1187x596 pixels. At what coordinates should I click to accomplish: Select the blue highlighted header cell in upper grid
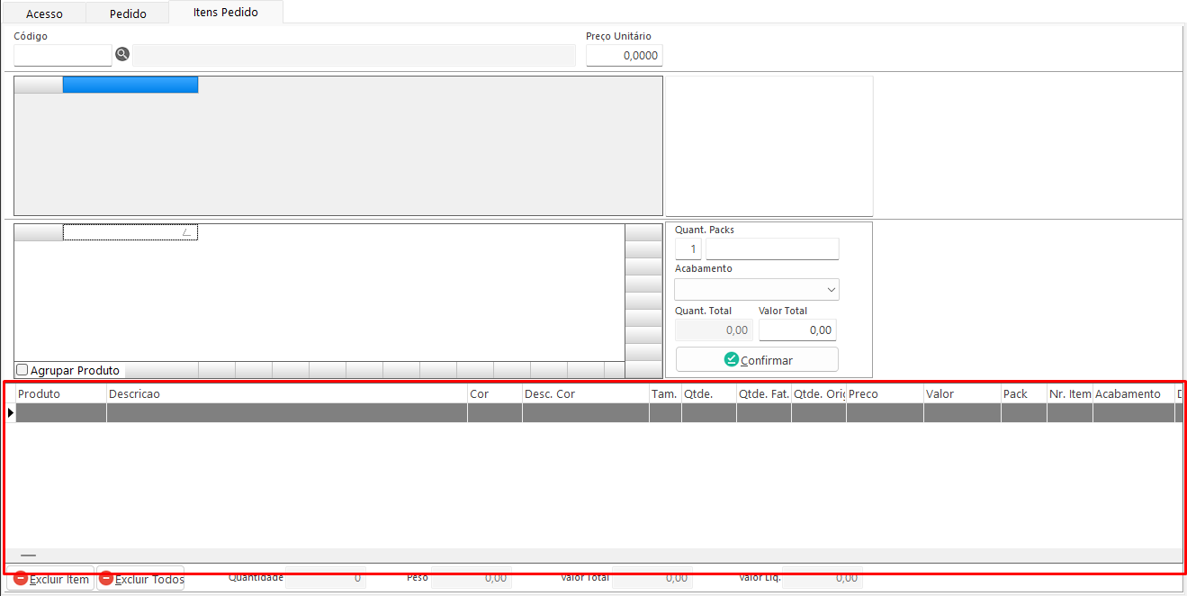tap(130, 85)
